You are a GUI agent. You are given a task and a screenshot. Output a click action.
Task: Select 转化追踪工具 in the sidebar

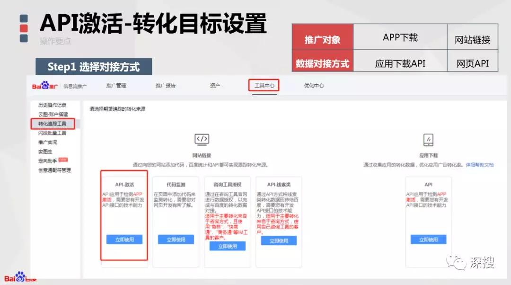point(53,124)
